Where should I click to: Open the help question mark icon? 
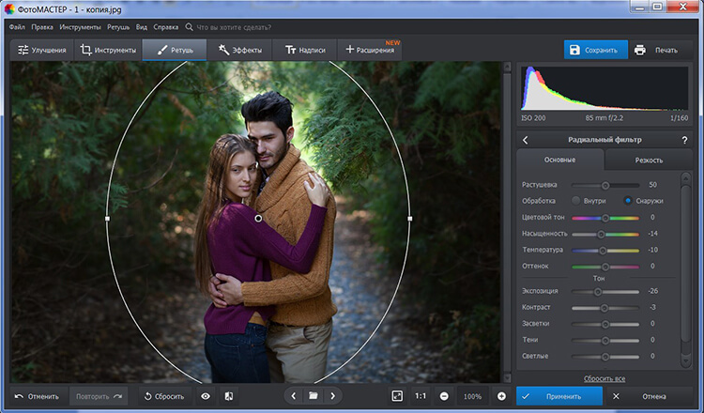tap(683, 140)
